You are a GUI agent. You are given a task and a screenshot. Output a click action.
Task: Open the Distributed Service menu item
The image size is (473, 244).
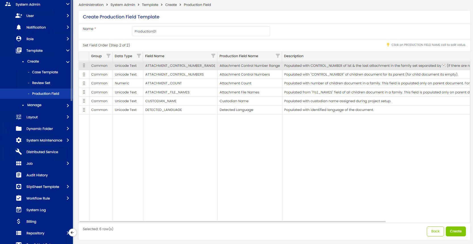click(42, 152)
